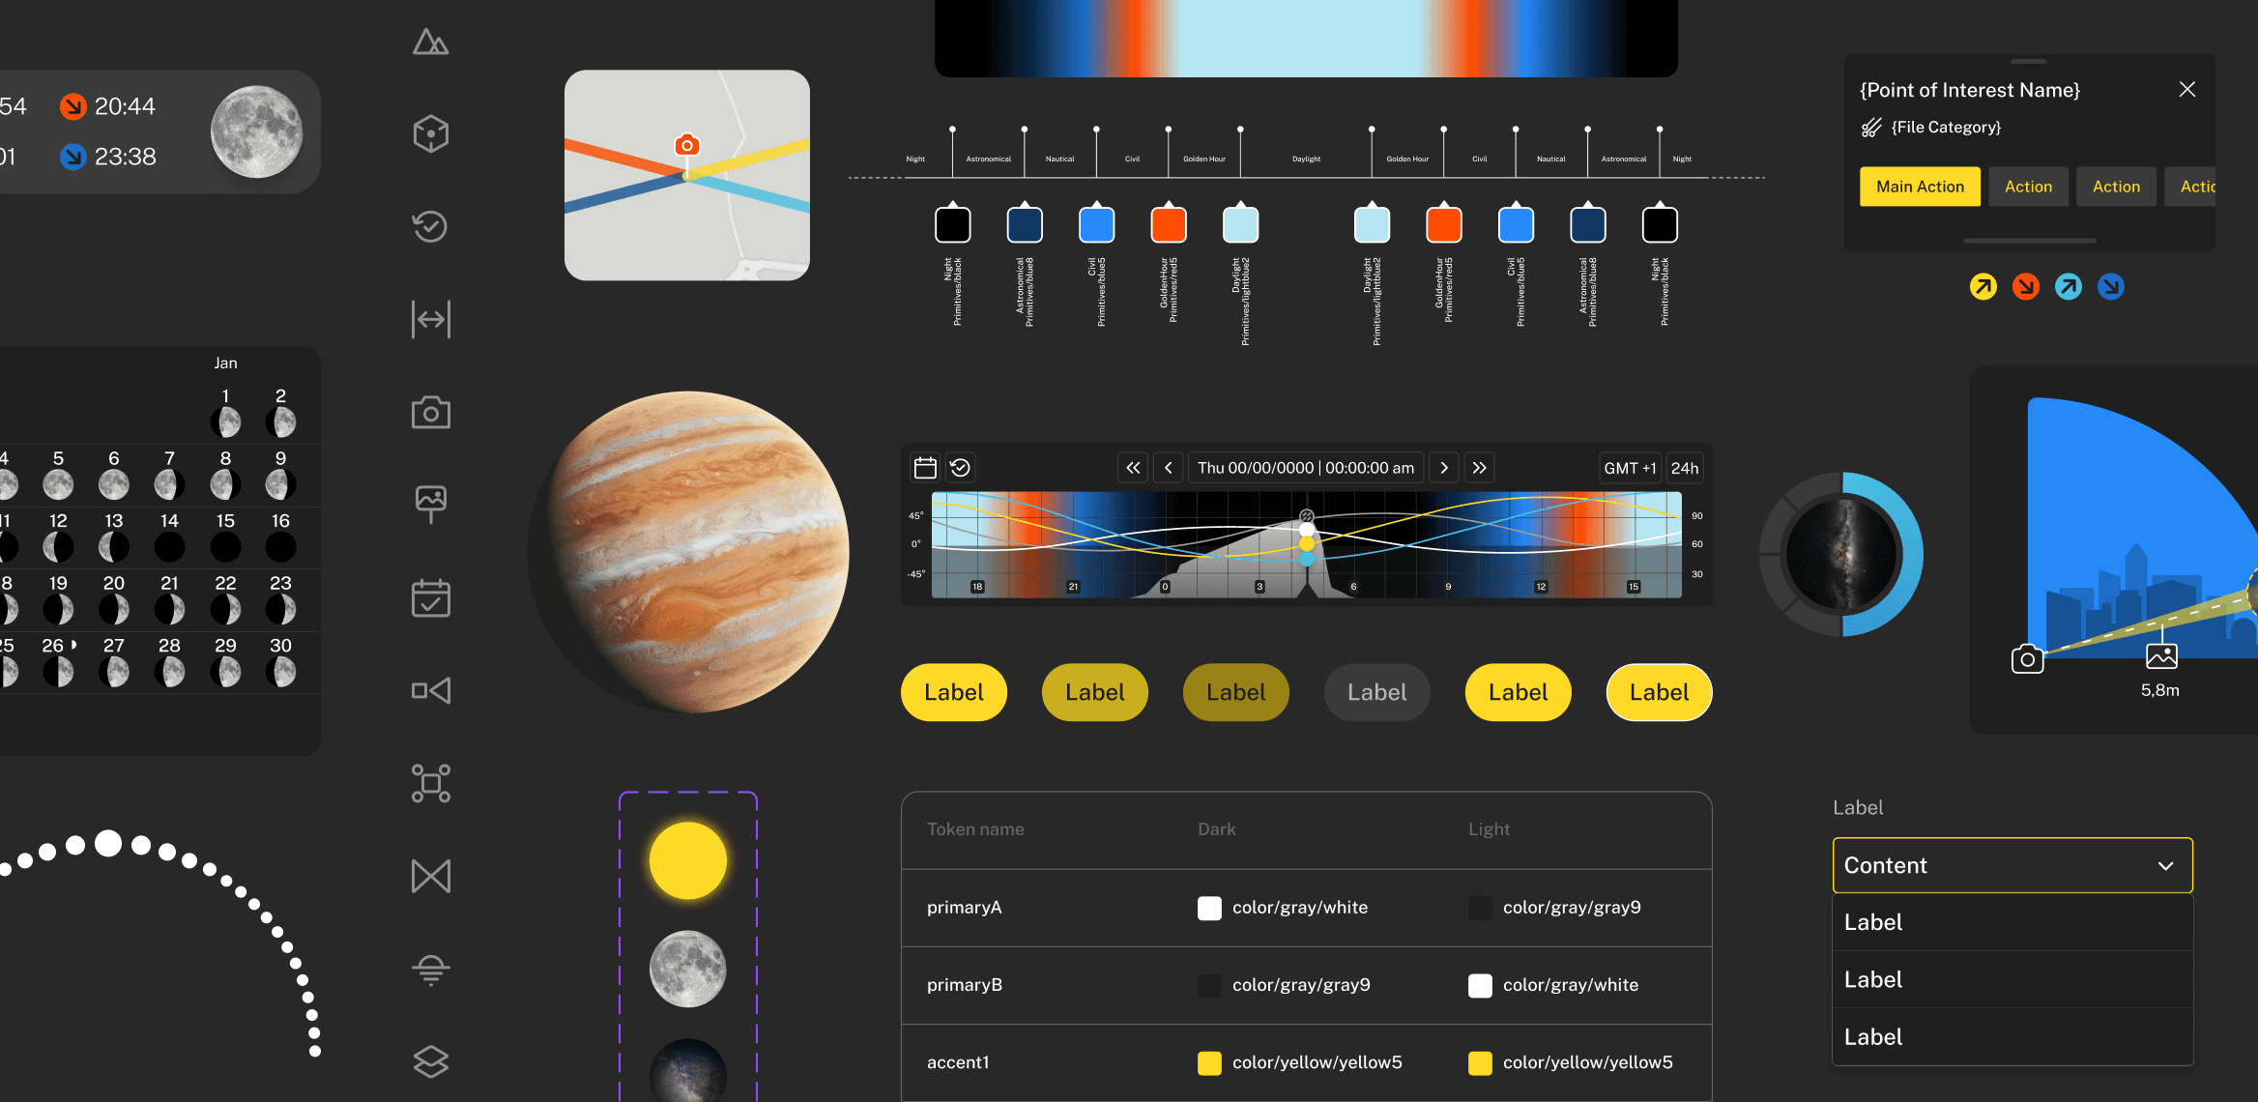Click the bowtie mirror icon
2258x1102 pixels.
[x=430, y=876]
